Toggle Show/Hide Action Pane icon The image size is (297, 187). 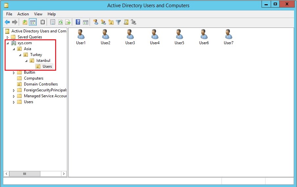(x=86, y=22)
